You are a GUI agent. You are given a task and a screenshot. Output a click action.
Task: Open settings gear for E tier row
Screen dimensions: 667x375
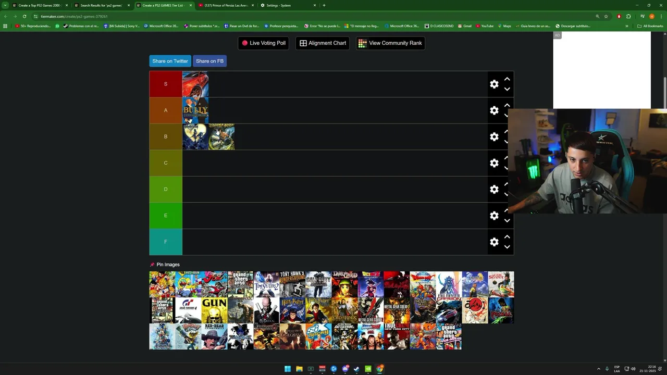(x=494, y=216)
